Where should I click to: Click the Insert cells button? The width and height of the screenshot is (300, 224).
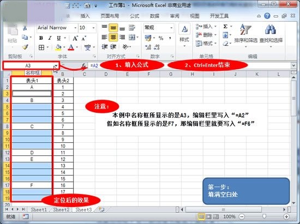pyautogui.click(x=206, y=26)
